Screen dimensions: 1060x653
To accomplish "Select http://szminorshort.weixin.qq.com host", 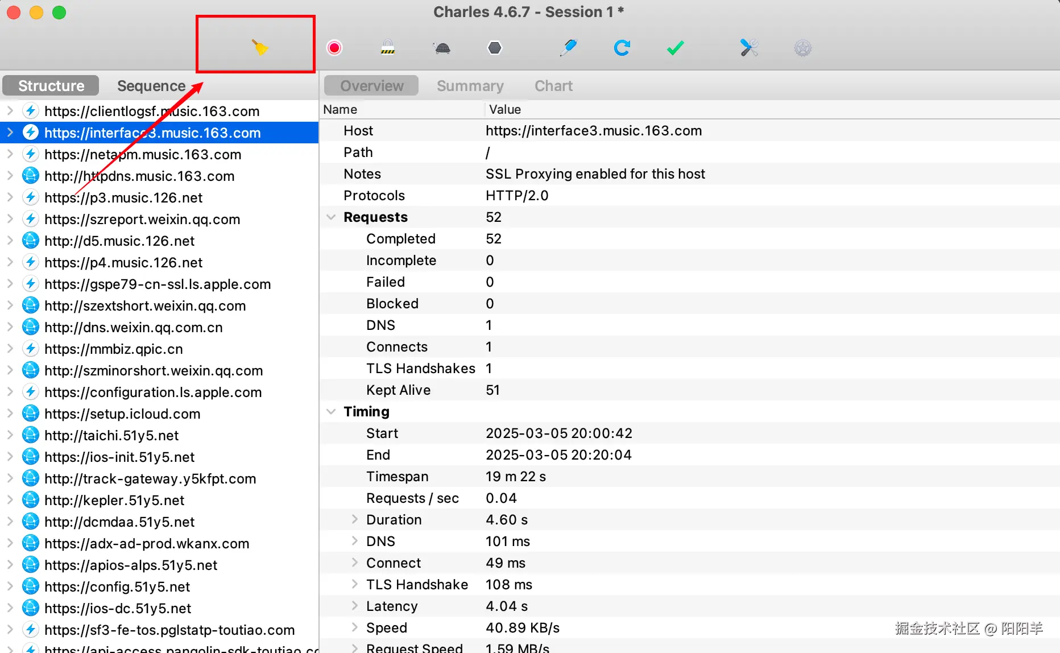I will tap(154, 370).
